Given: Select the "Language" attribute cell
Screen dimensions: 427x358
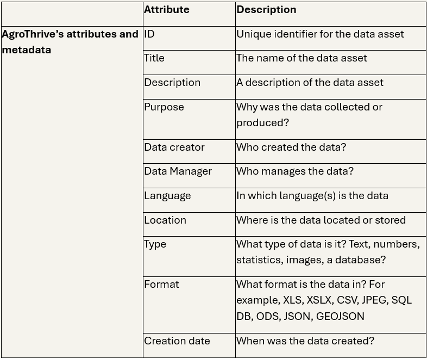Looking at the screenshot, I should click(167, 196).
